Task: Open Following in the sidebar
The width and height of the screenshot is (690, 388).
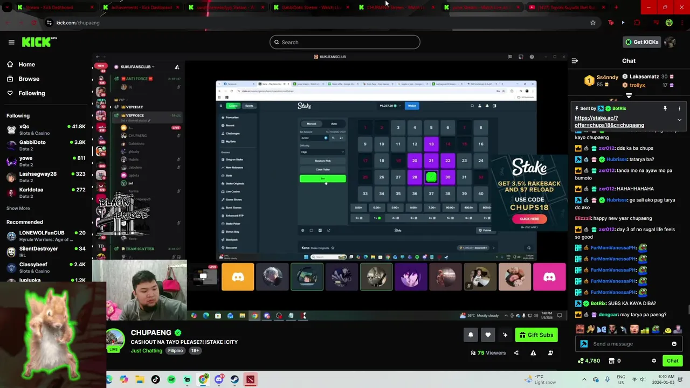Action: [x=32, y=93]
